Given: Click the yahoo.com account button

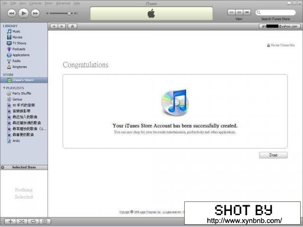Looking at the screenshot, I should click(280, 26).
